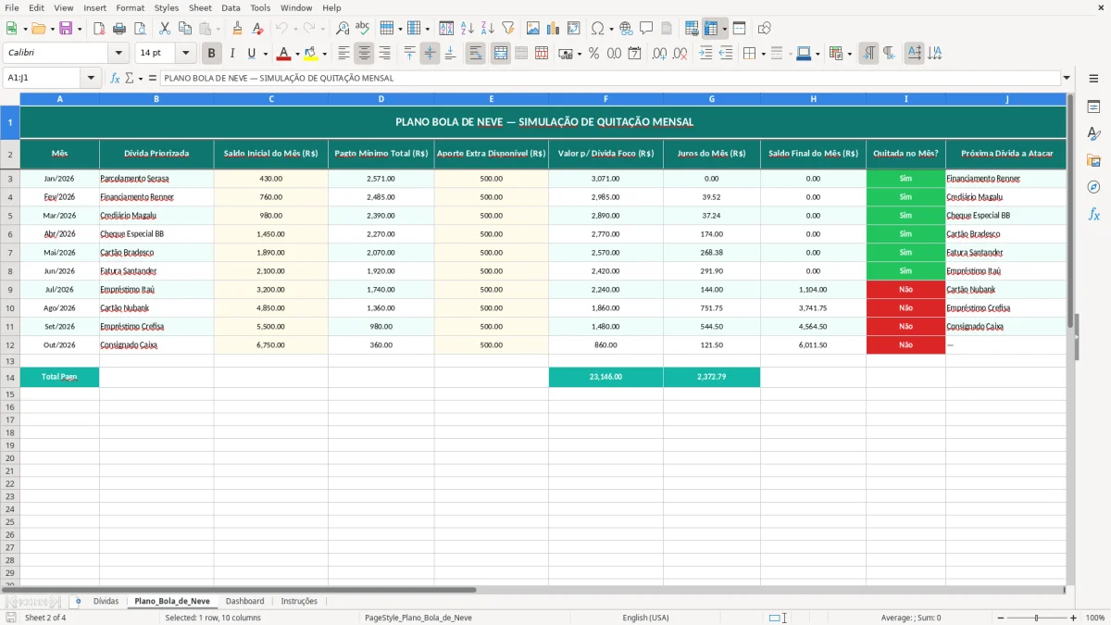
Task: Toggle Bold formatting
Action: (212, 54)
